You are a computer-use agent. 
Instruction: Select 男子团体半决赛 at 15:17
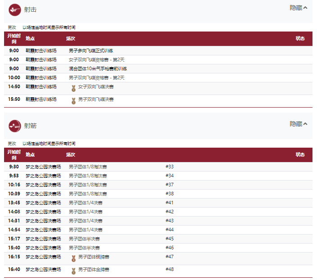click(x=84, y=239)
